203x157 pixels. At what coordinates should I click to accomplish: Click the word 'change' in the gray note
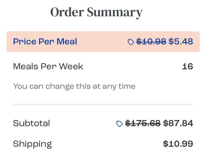coord(60,87)
